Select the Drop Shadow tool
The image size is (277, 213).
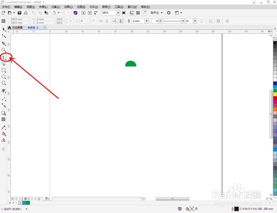coord(4,113)
